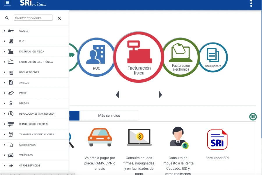This screenshot has height=175, width=262.
Task: Expand the Deudas section arrow
Action: coord(4,103)
